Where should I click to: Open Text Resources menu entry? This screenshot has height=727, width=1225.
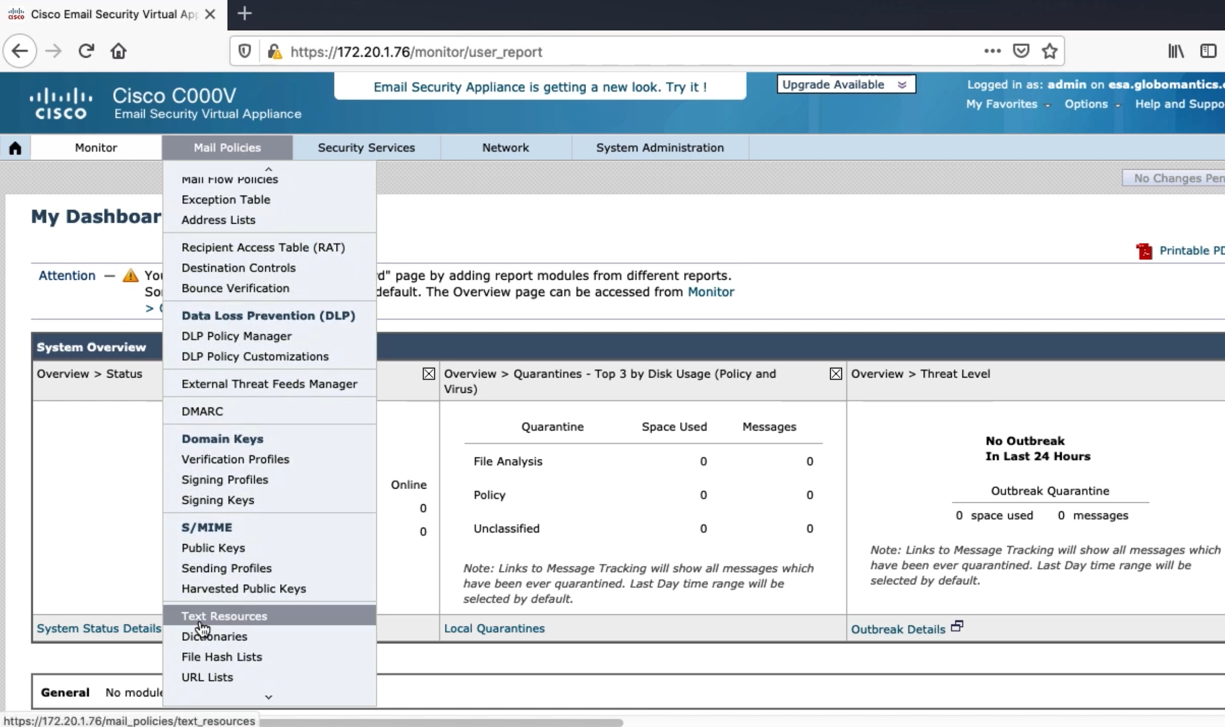(x=270, y=616)
